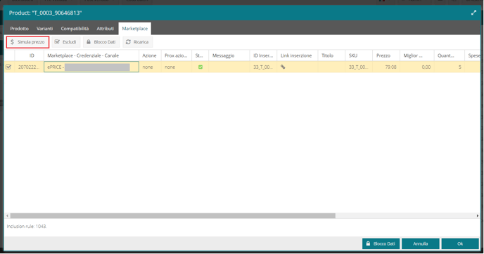484x254 pixels.
Task: Open the listing link icon in the ePRICE row
Action: (283, 67)
